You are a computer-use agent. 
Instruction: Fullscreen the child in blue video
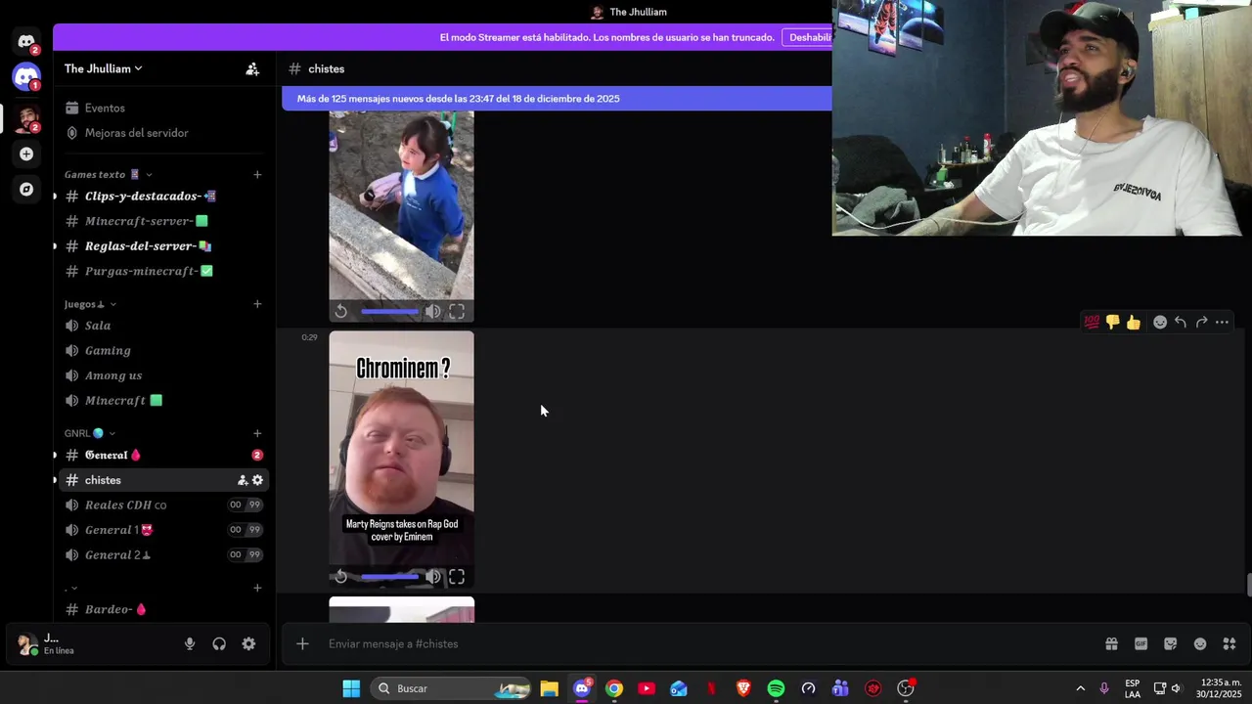coord(457,312)
